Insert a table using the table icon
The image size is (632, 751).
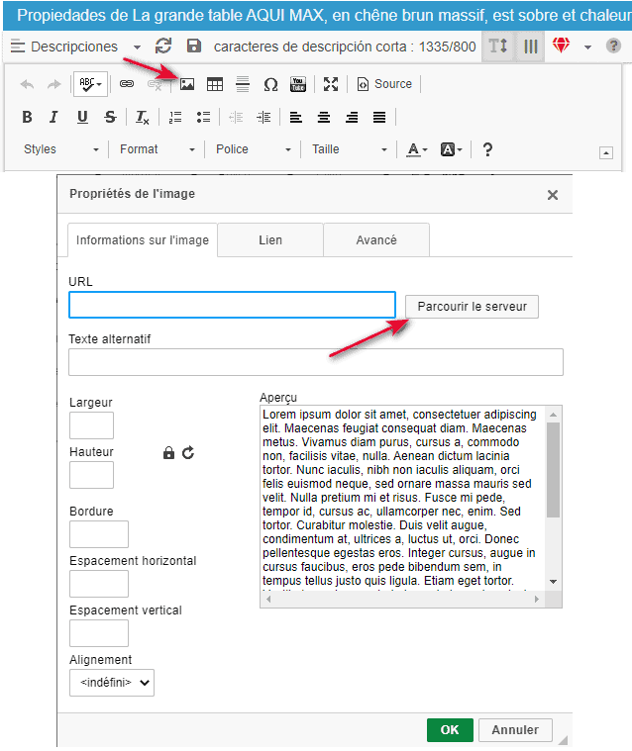(x=214, y=85)
